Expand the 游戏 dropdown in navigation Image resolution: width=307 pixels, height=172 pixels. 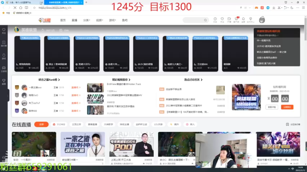pyautogui.click(x=112, y=20)
